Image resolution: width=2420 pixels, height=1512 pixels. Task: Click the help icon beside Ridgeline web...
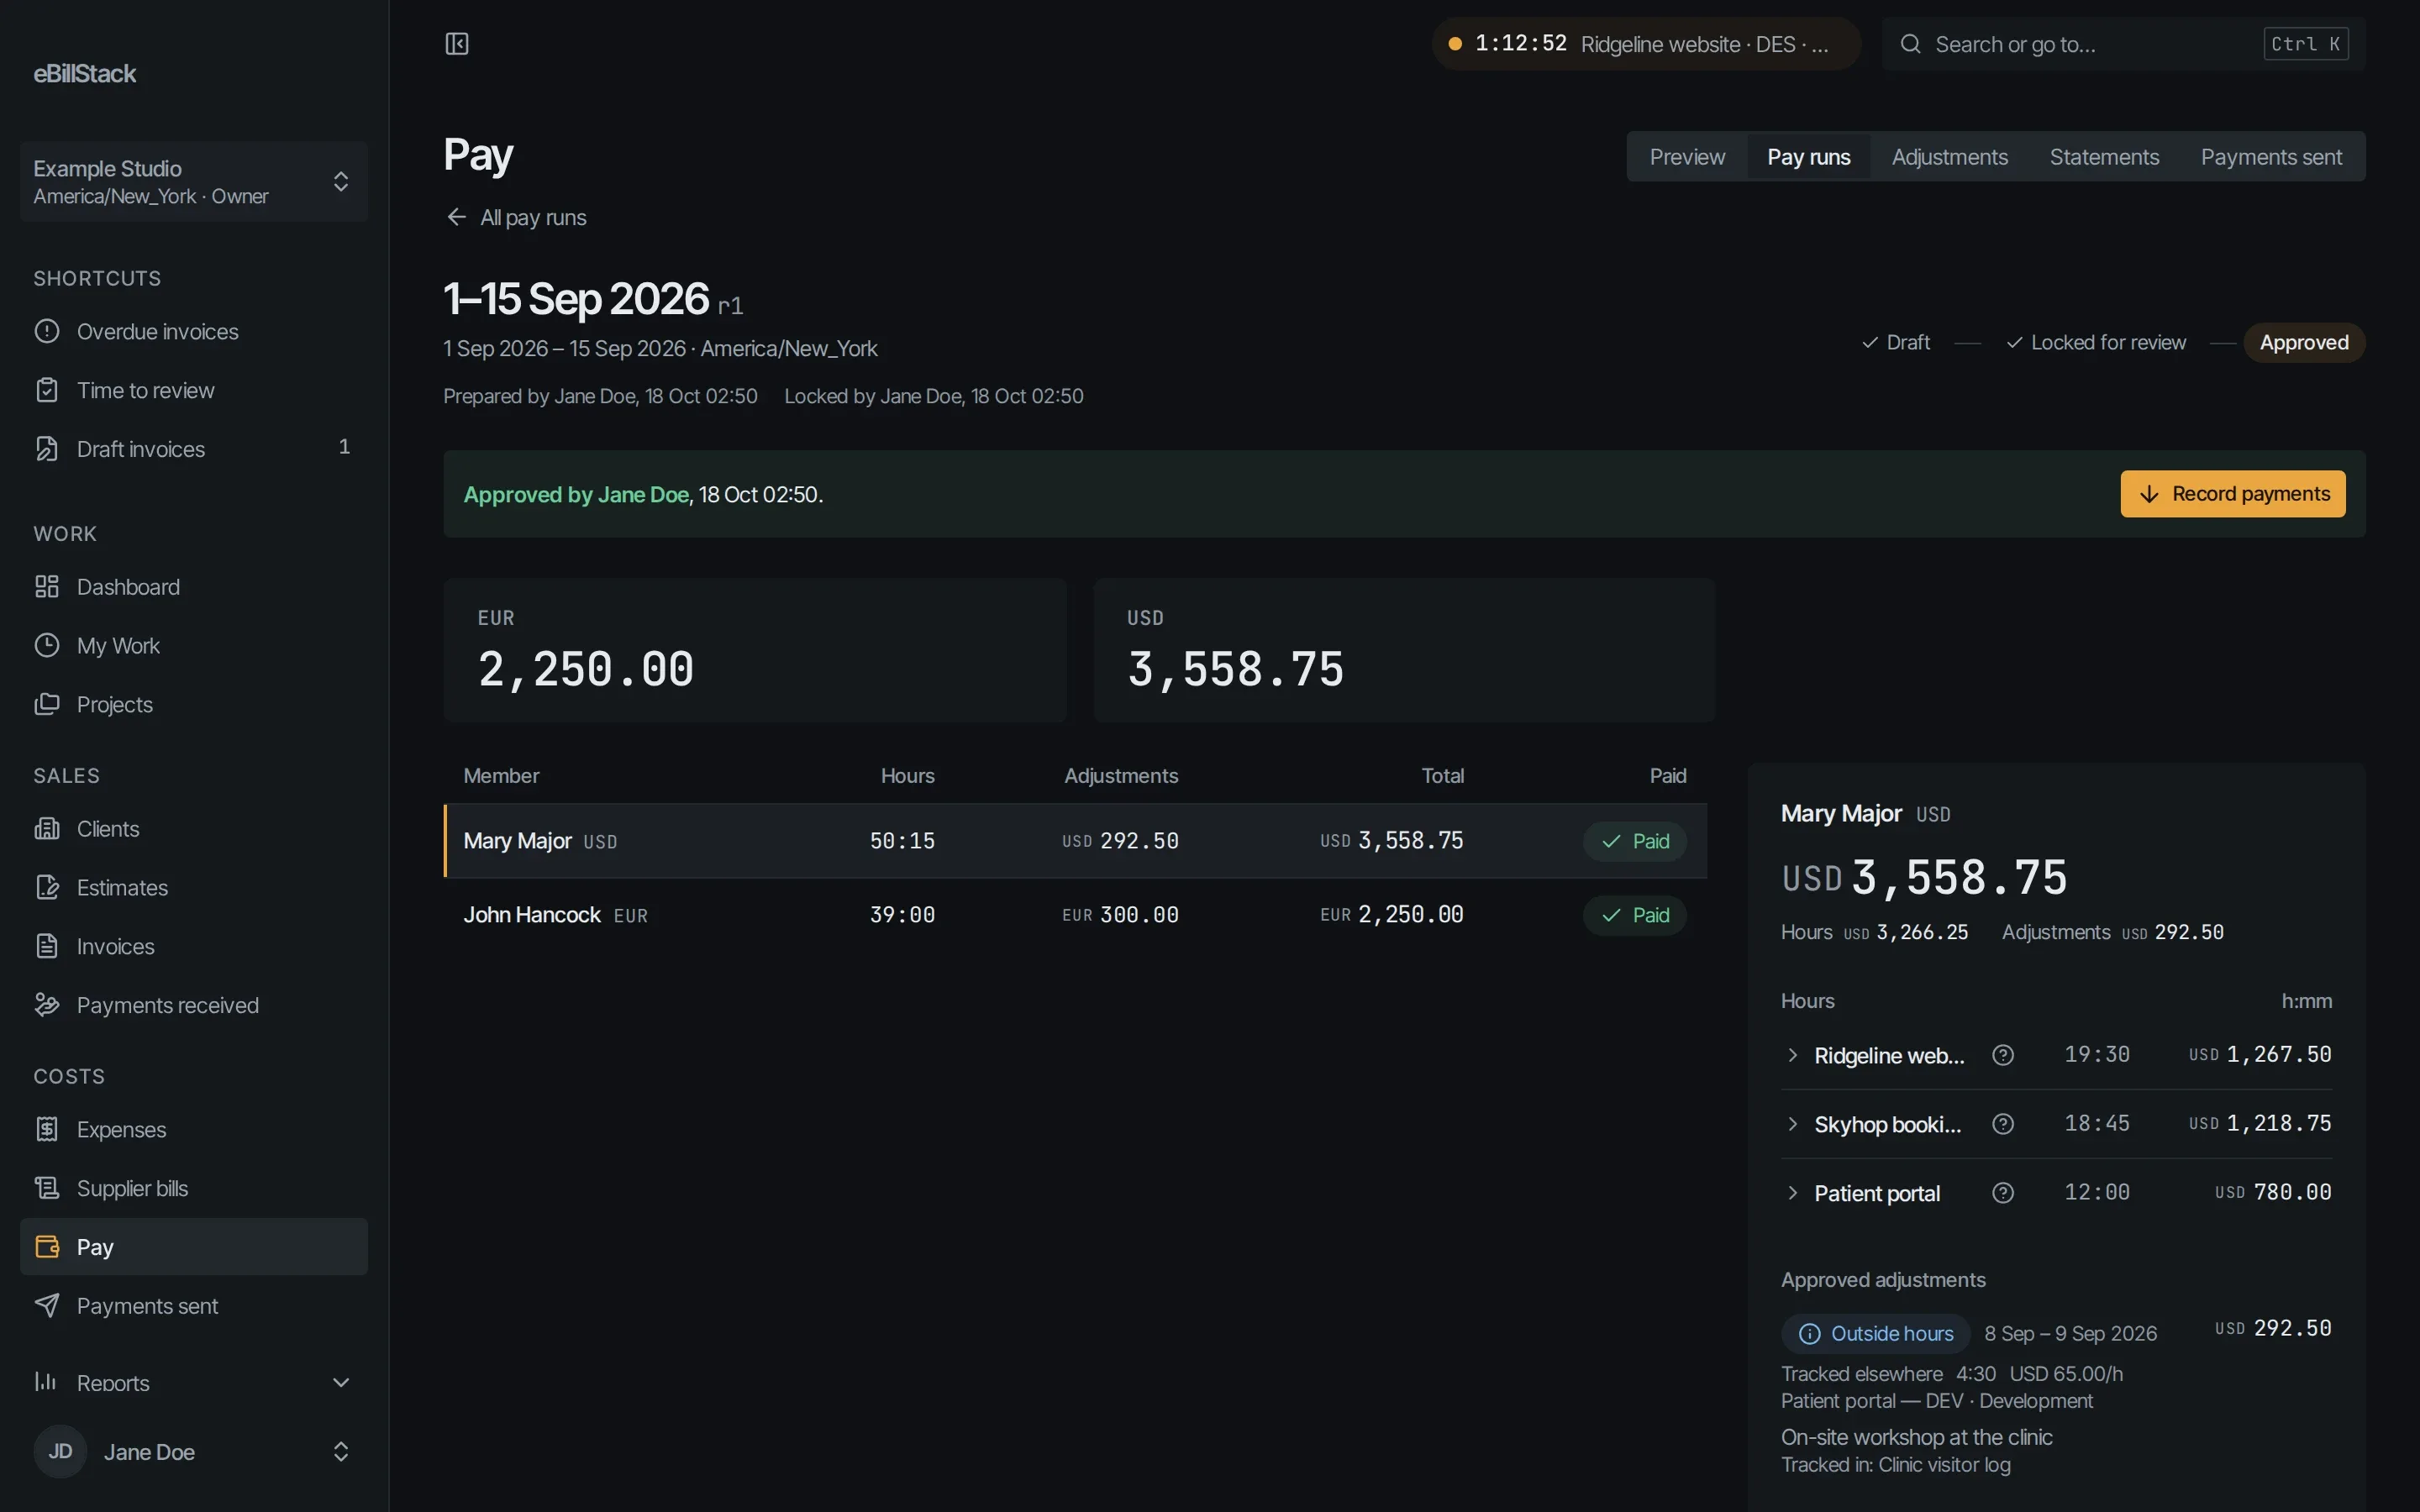[x=2003, y=1055]
